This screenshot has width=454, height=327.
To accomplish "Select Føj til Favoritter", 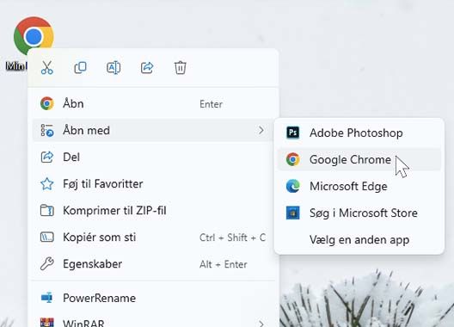I will 153,184.
